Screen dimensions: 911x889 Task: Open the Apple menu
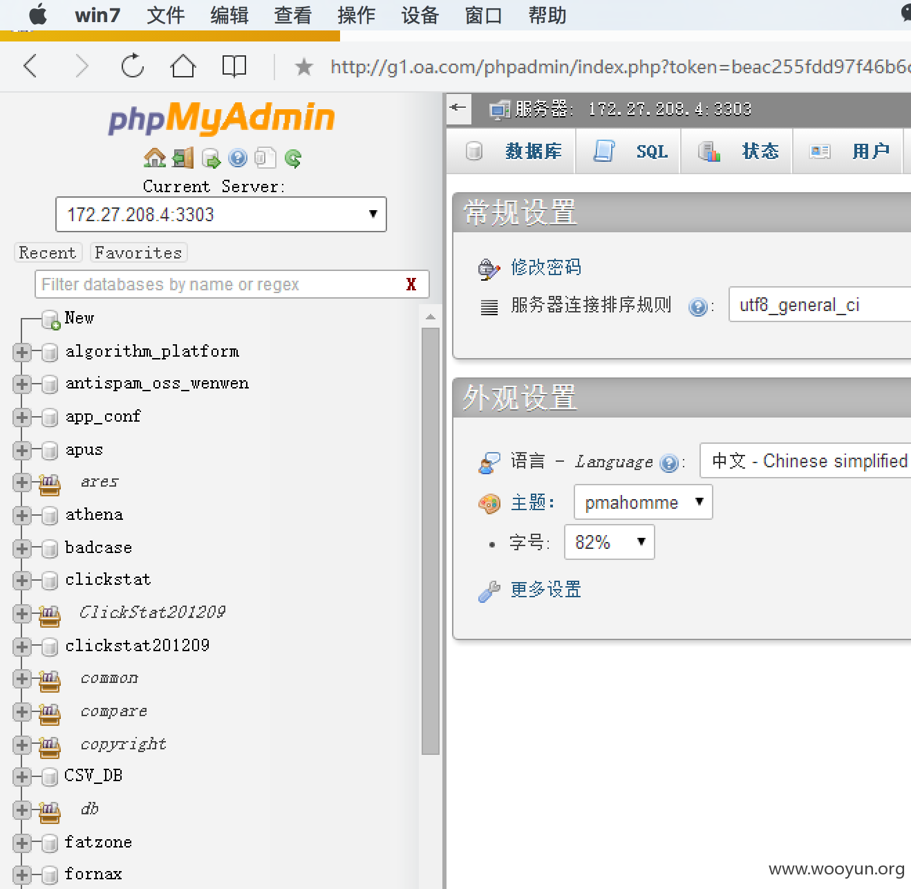click(x=38, y=14)
